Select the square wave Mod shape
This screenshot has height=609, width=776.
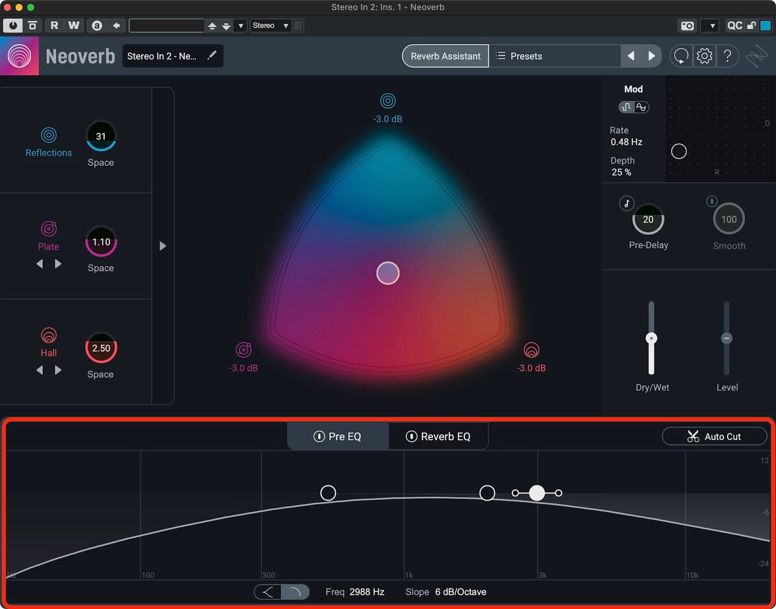point(627,107)
